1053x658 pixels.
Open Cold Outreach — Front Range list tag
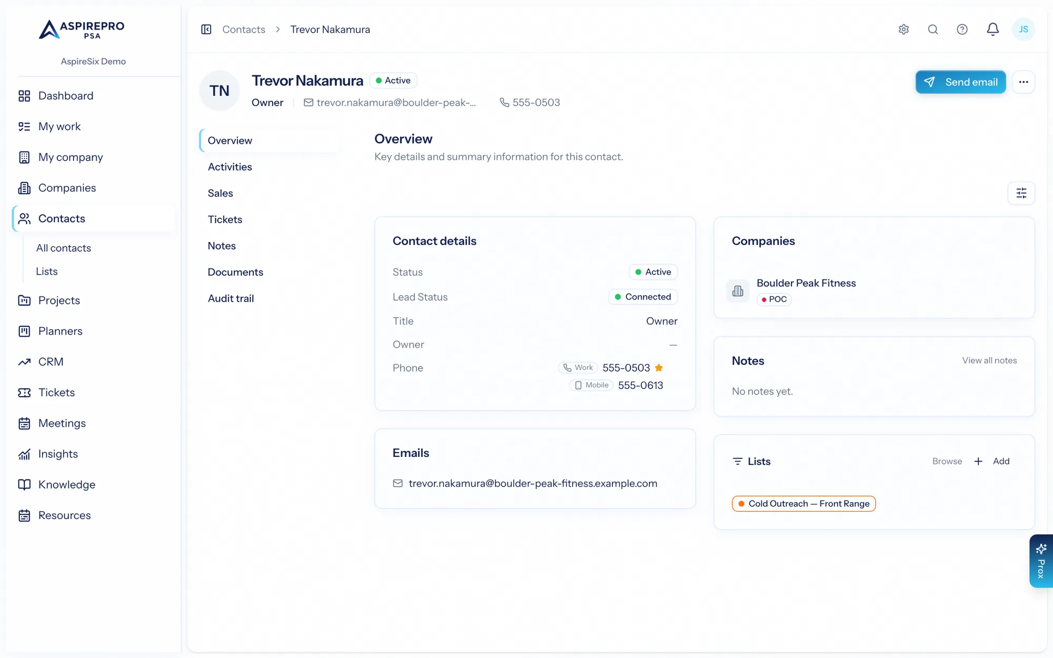[803, 504]
